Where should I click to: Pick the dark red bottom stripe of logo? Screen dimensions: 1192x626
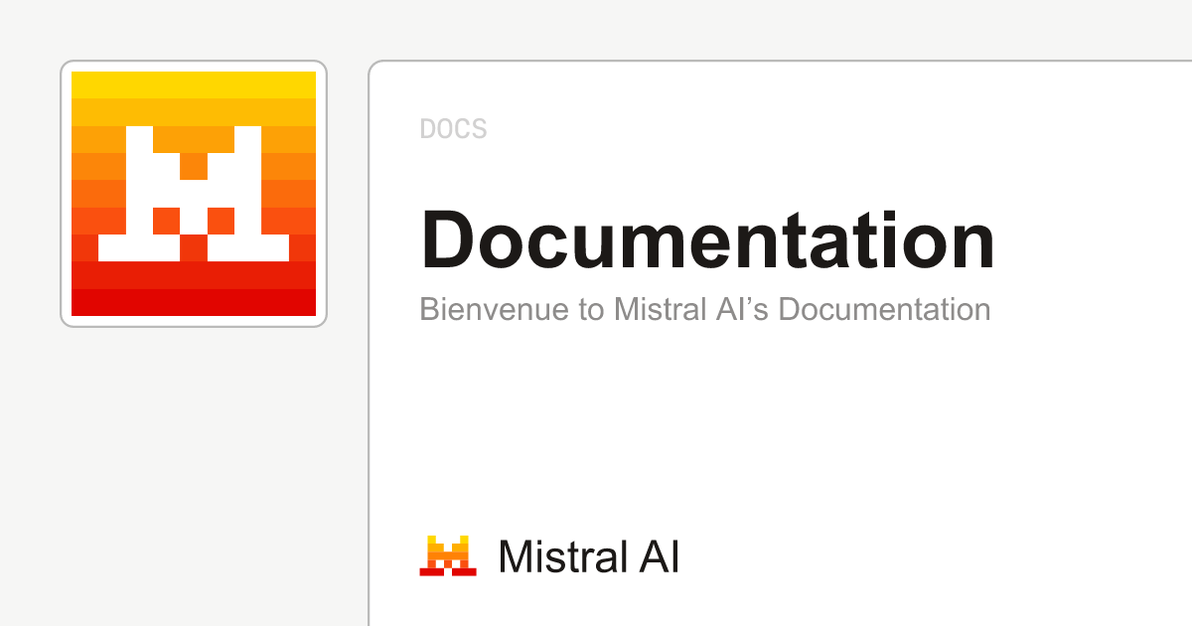pos(194,303)
